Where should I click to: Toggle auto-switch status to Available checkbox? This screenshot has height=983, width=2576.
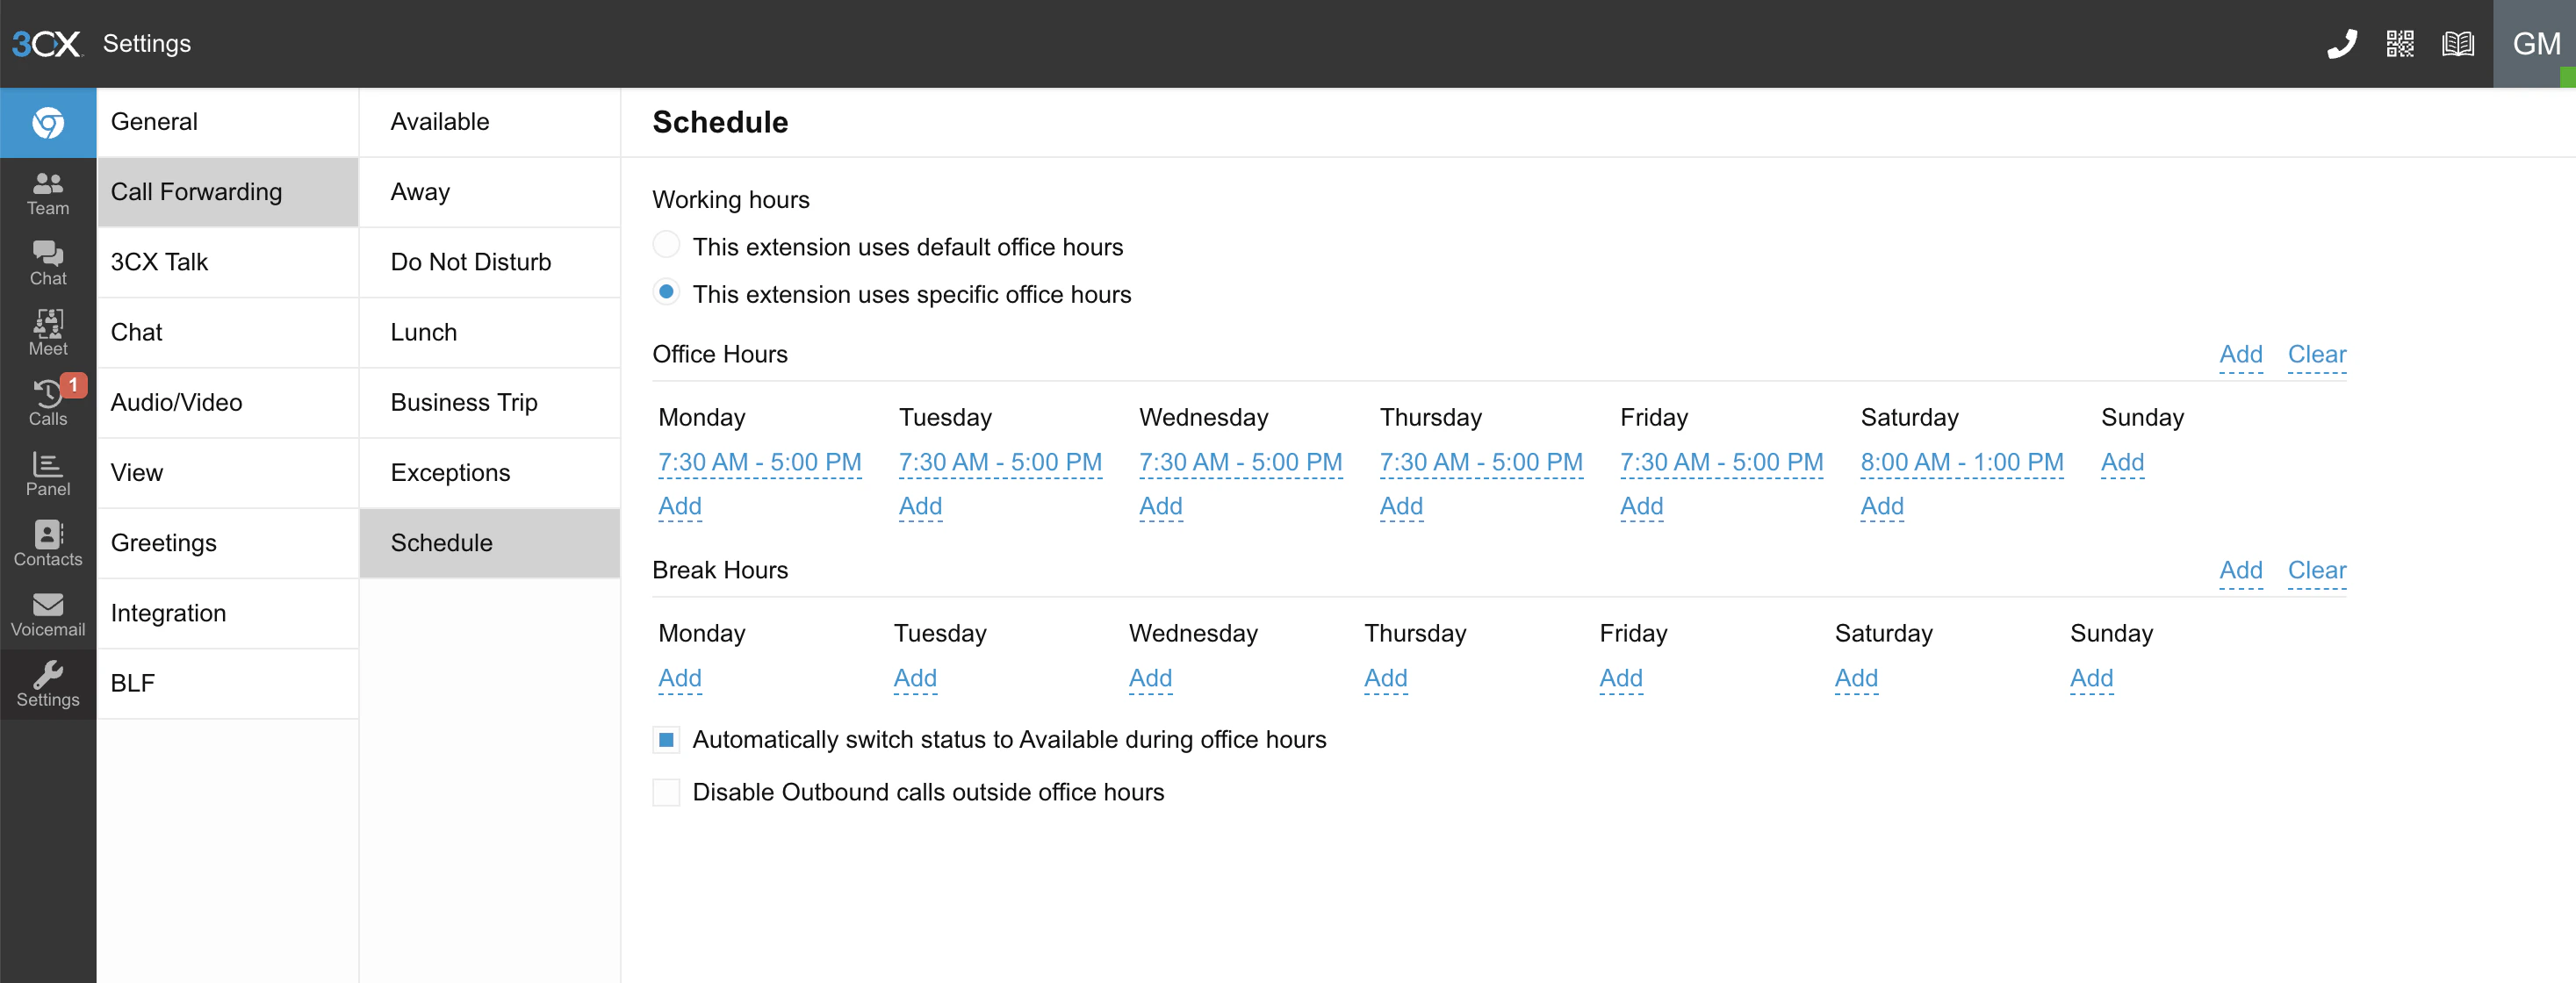[x=666, y=740]
